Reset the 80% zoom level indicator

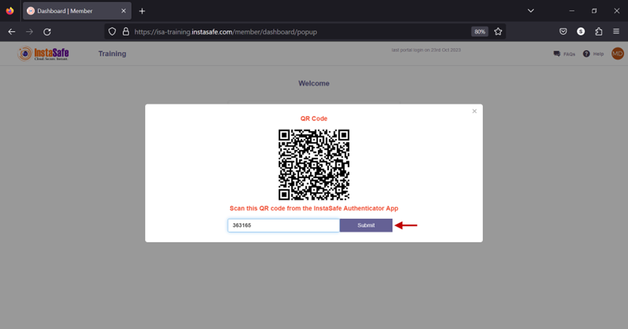tap(479, 32)
